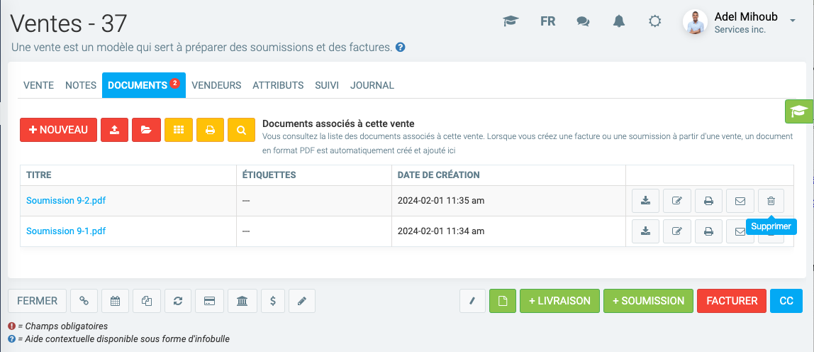Change language with the FR selector
This screenshot has width=814, height=352.
pyautogui.click(x=547, y=21)
